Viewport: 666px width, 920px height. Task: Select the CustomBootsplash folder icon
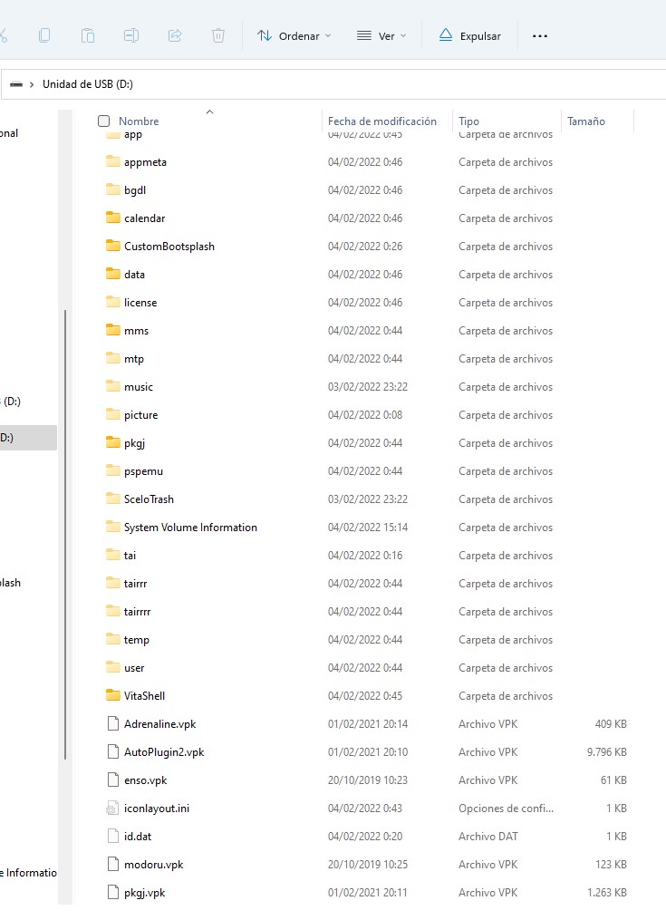(112, 246)
